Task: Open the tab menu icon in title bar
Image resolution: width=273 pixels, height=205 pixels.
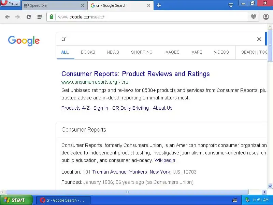Action: pos(231,5)
